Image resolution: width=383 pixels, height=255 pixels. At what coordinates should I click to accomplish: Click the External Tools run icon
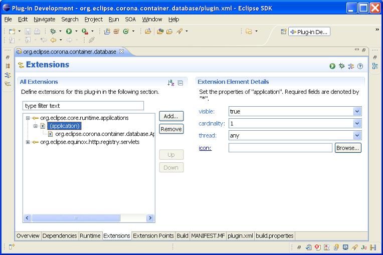click(85, 31)
